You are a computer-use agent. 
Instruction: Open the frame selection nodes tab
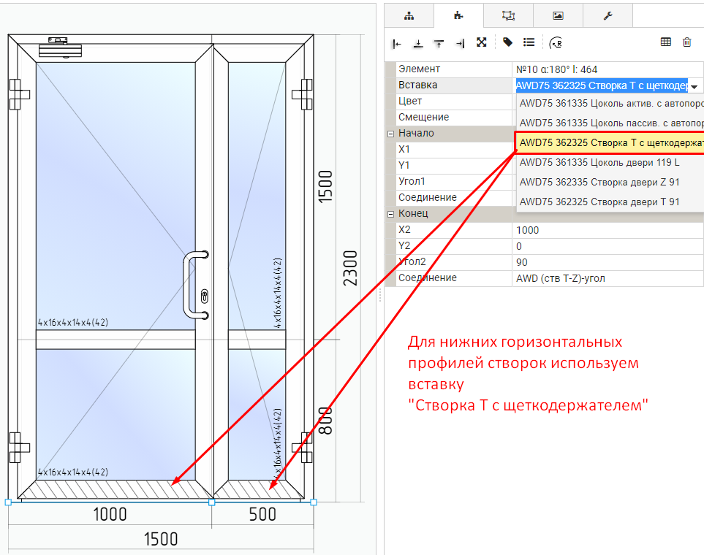click(x=508, y=16)
